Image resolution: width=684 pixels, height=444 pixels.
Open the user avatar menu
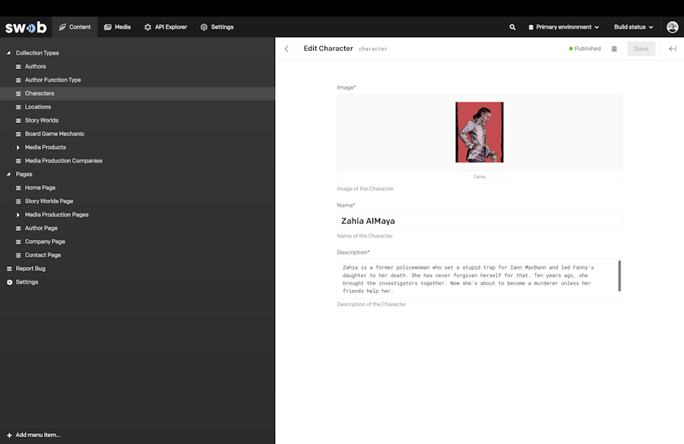click(x=673, y=27)
